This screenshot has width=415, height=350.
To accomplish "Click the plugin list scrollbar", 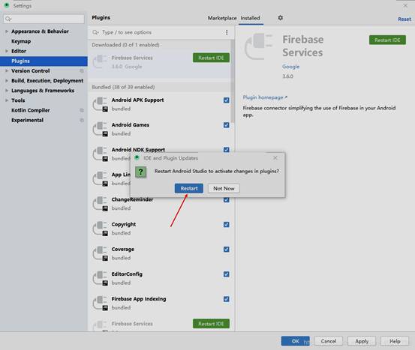I will click(x=233, y=82).
